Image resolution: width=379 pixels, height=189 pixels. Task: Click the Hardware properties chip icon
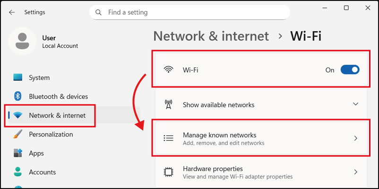click(x=168, y=172)
